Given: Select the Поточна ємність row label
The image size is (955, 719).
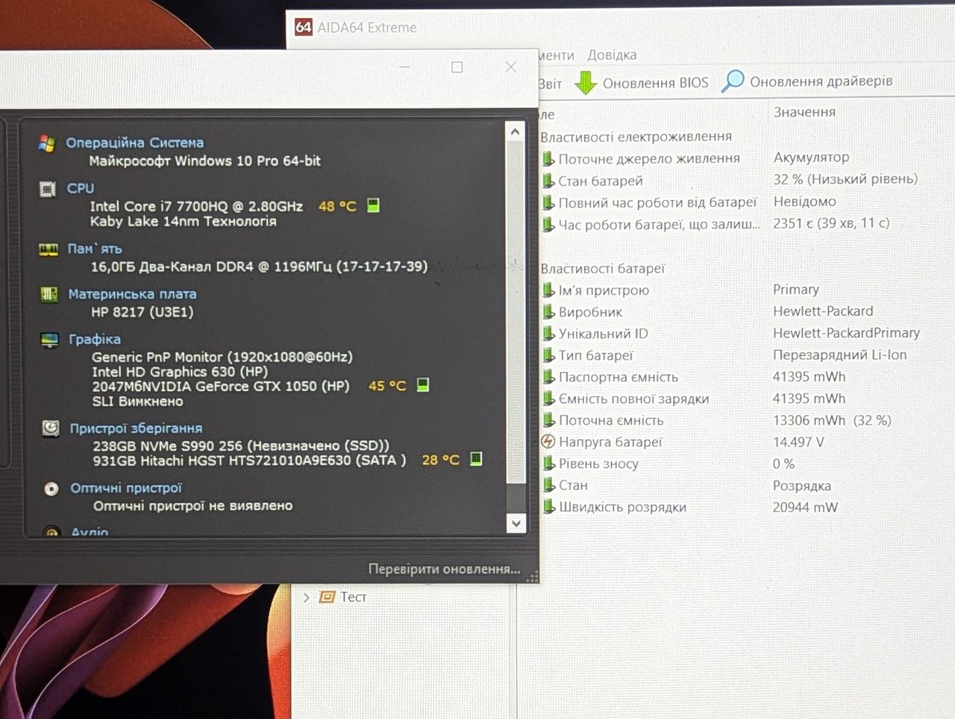Looking at the screenshot, I should point(611,420).
